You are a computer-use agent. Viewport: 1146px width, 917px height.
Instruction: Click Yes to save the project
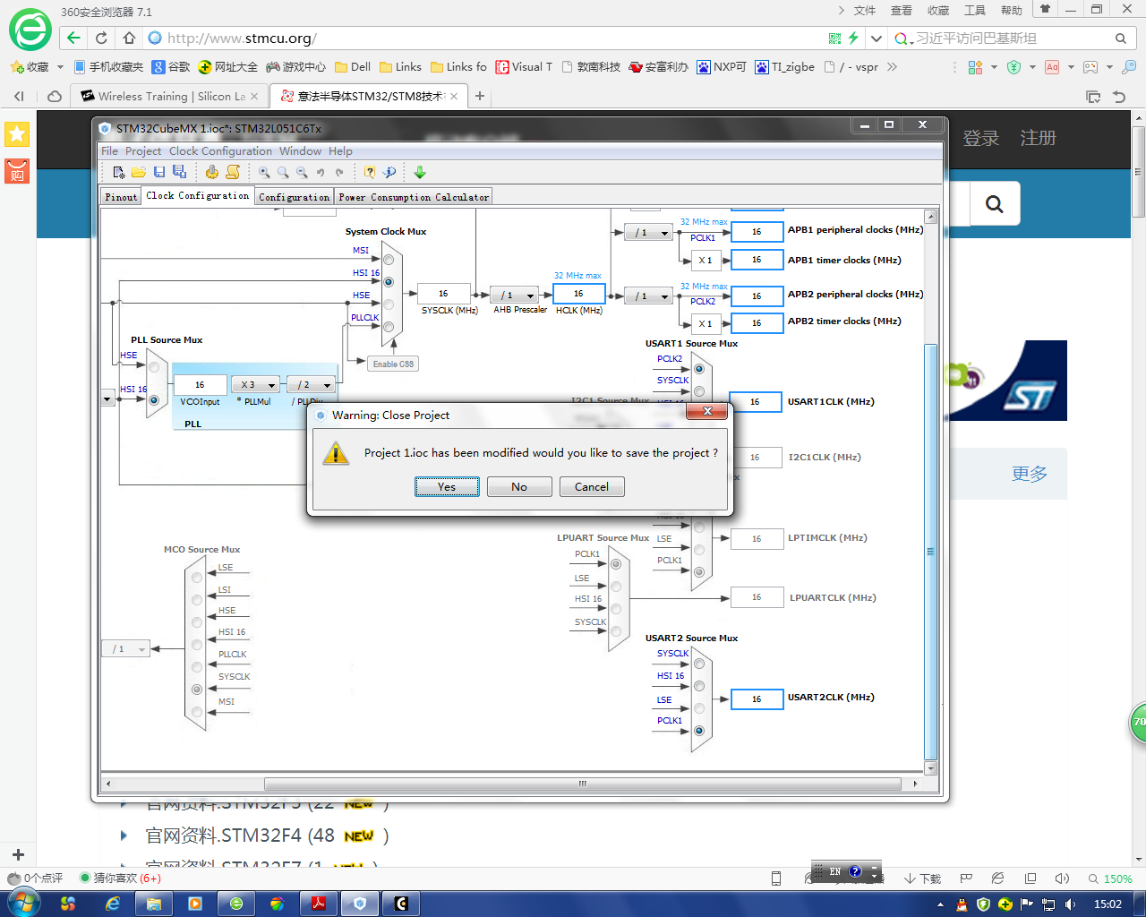point(447,486)
